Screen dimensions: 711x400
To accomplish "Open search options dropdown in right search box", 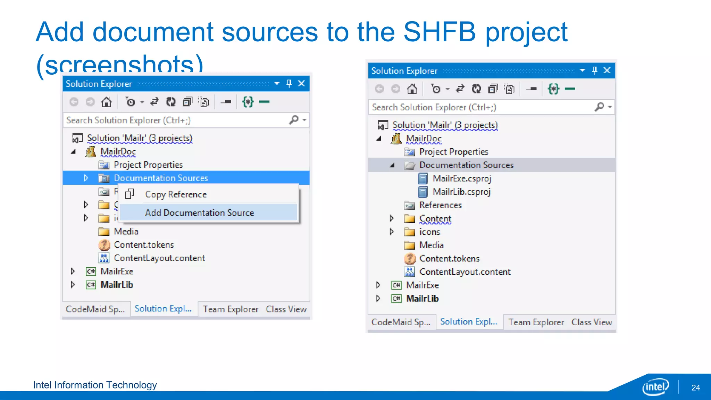I will click(610, 107).
